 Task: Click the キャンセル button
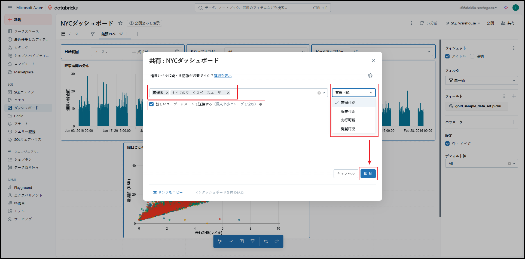(346, 174)
